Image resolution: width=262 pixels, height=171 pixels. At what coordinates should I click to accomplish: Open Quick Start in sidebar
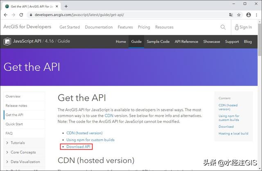pos(24,124)
